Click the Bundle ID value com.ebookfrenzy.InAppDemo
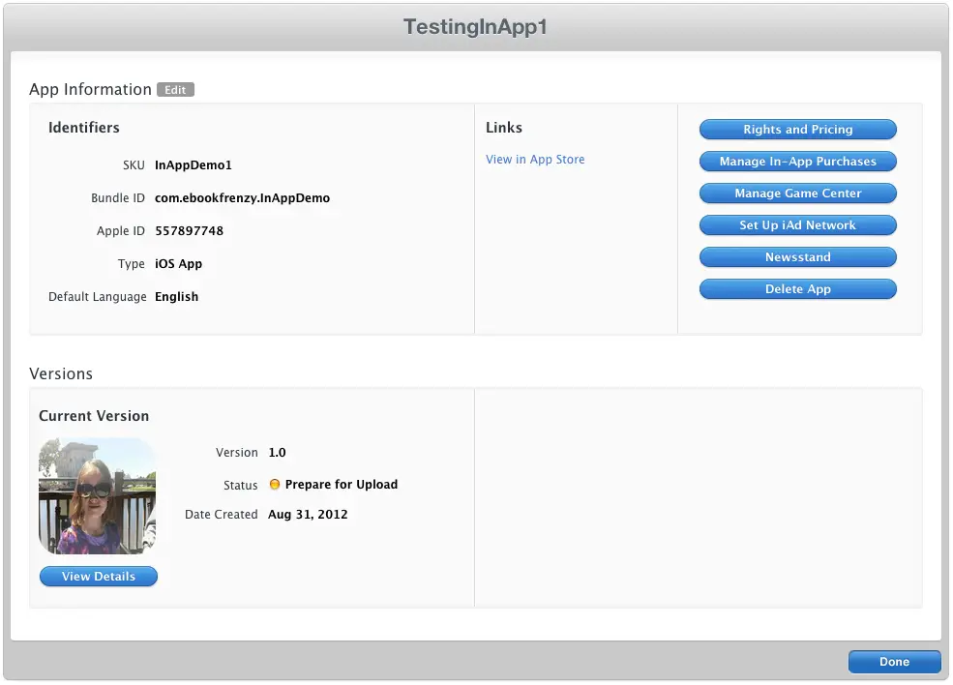This screenshot has width=953, height=685. point(242,198)
